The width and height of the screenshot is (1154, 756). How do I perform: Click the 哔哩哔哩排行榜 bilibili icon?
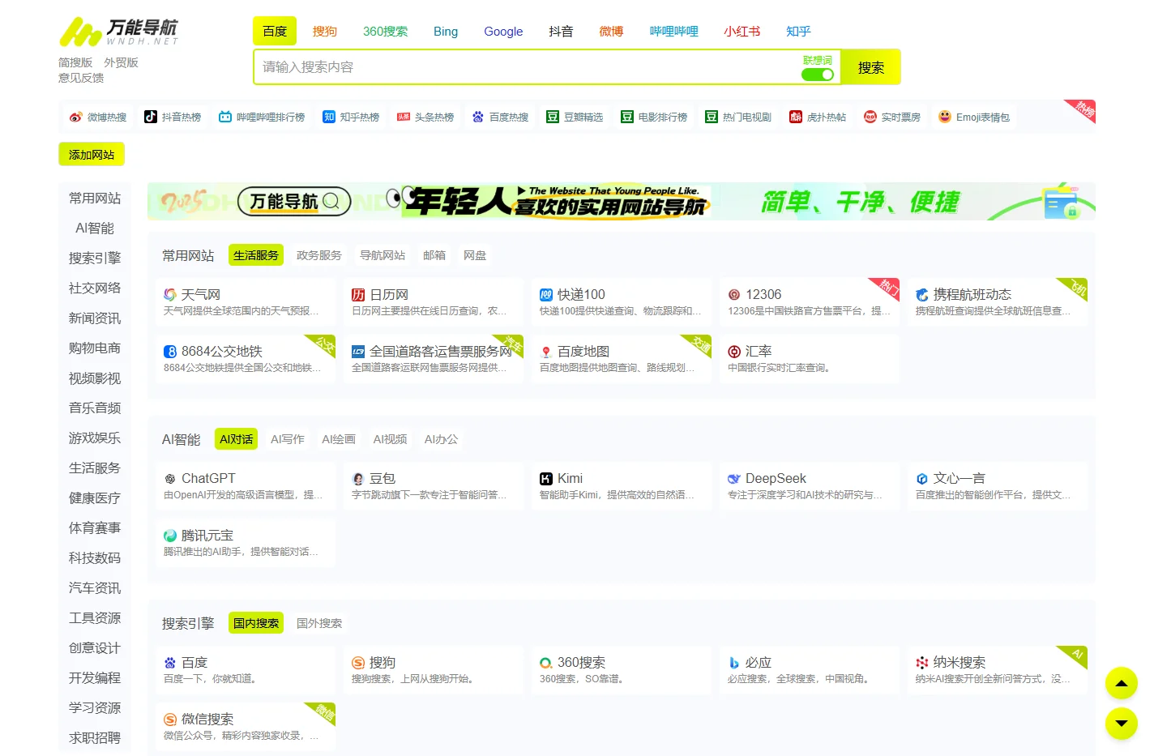(225, 117)
